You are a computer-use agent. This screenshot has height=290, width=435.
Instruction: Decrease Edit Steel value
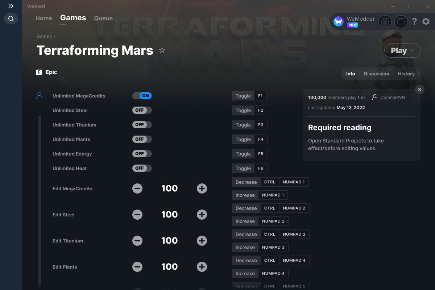137,215
